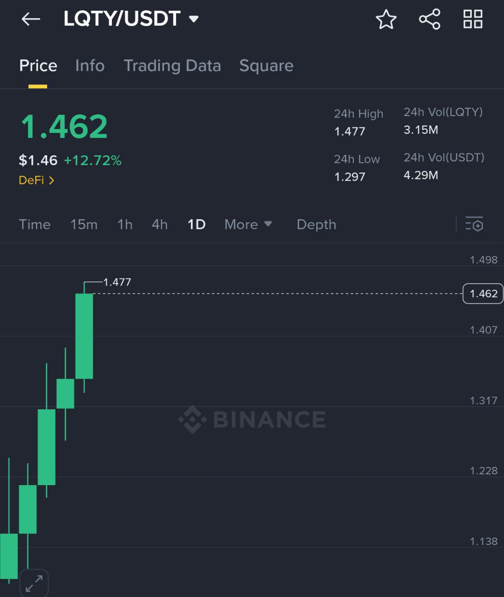Open chart indicator settings icon
Viewport: 504px width, 597px height.
(474, 224)
